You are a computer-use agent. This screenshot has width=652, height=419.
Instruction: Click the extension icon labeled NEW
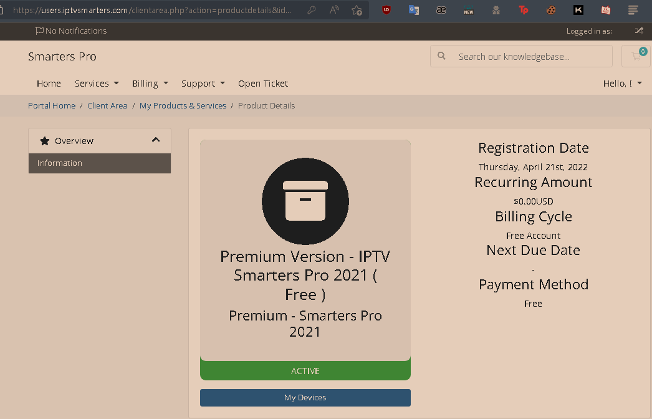[469, 10]
